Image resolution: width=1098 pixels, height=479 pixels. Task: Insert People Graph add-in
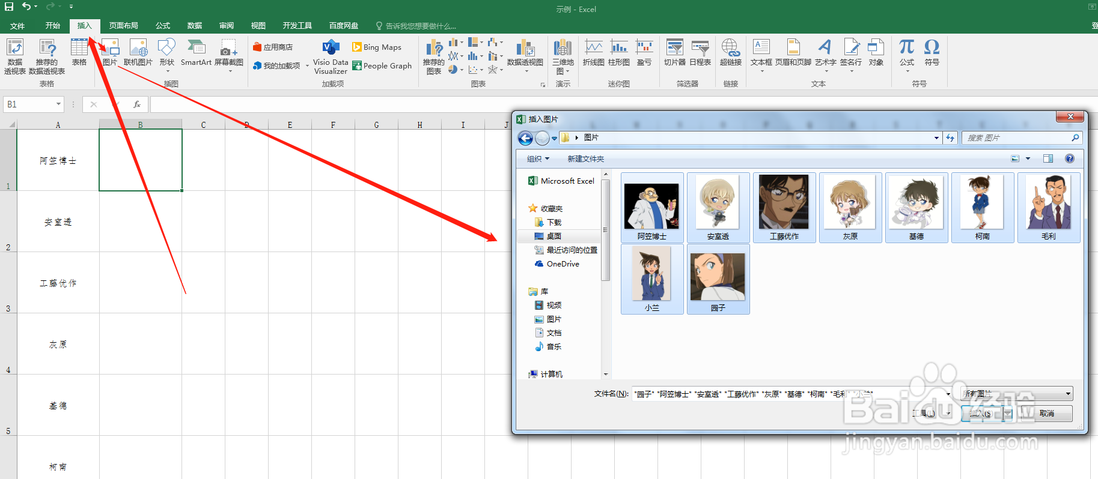(382, 65)
